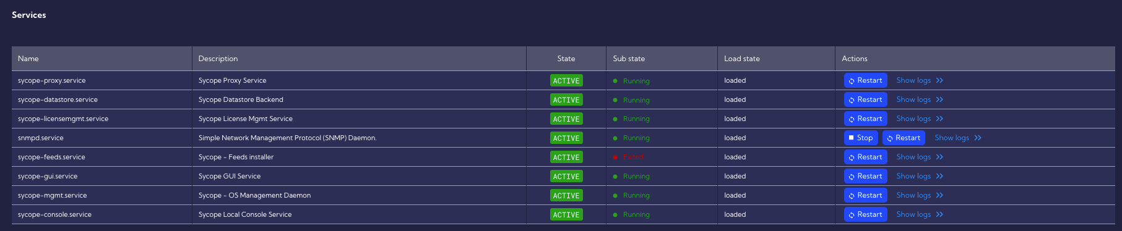Show logs for sycope-datastore.service
The image size is (1122, 231).
point(913,99)
